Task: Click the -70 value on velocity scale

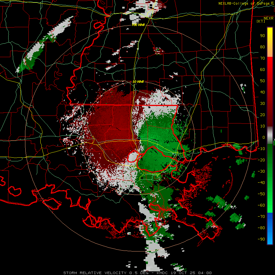Action: click(261, 216)
